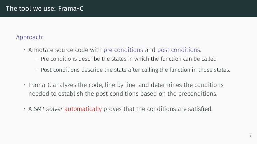Click the red word 'automatically'
Image resolution: width=257 pixels, height=144 pixels.
(83, 109)
